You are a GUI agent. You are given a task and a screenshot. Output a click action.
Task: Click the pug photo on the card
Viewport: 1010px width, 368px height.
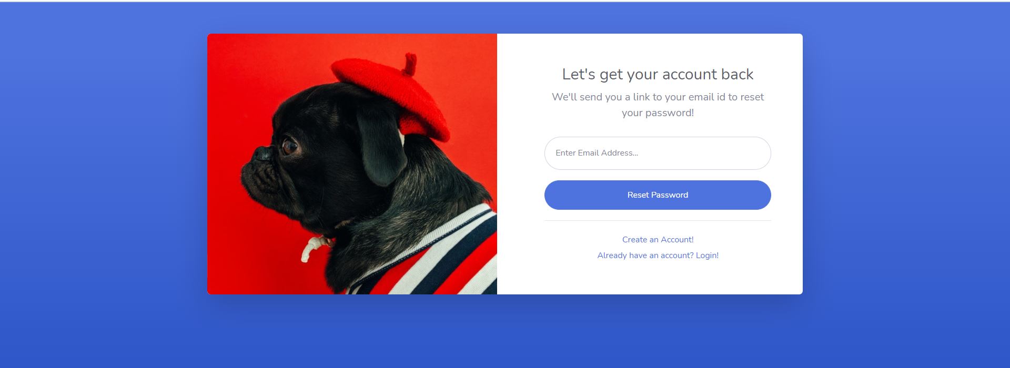click(352, 164)
